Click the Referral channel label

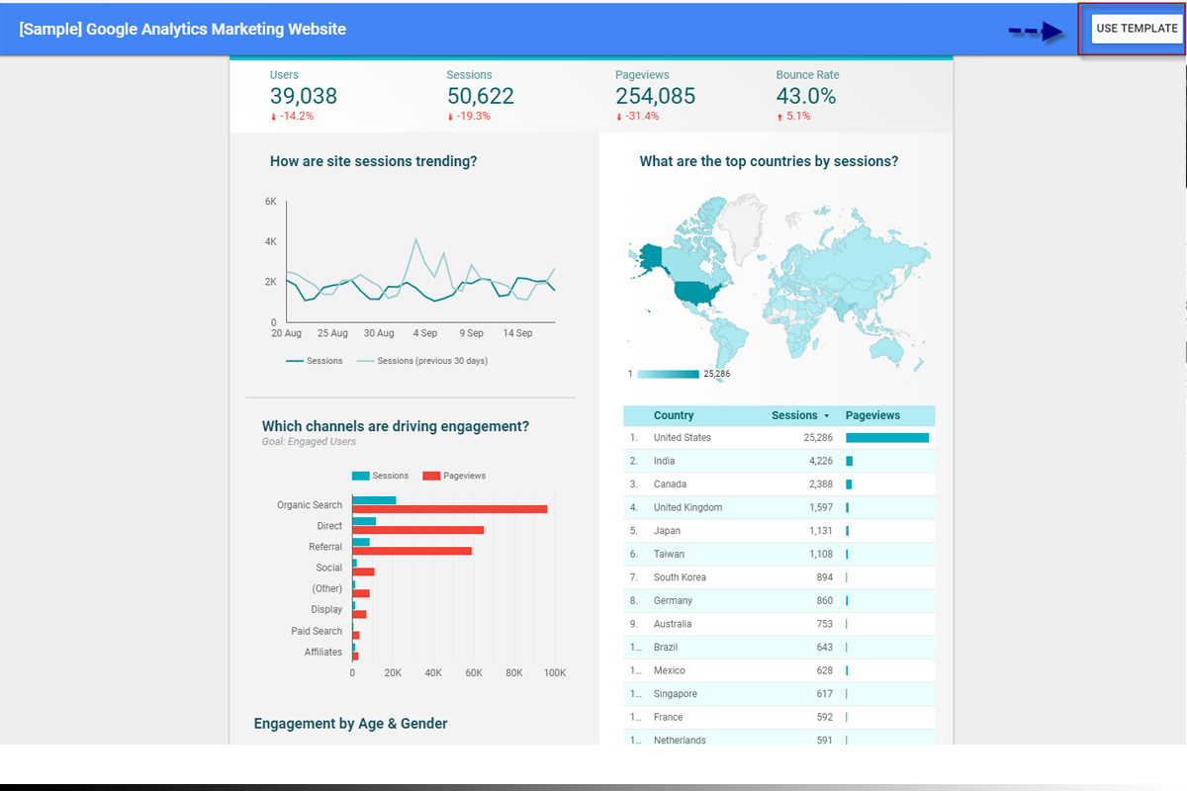click(325, 547)
